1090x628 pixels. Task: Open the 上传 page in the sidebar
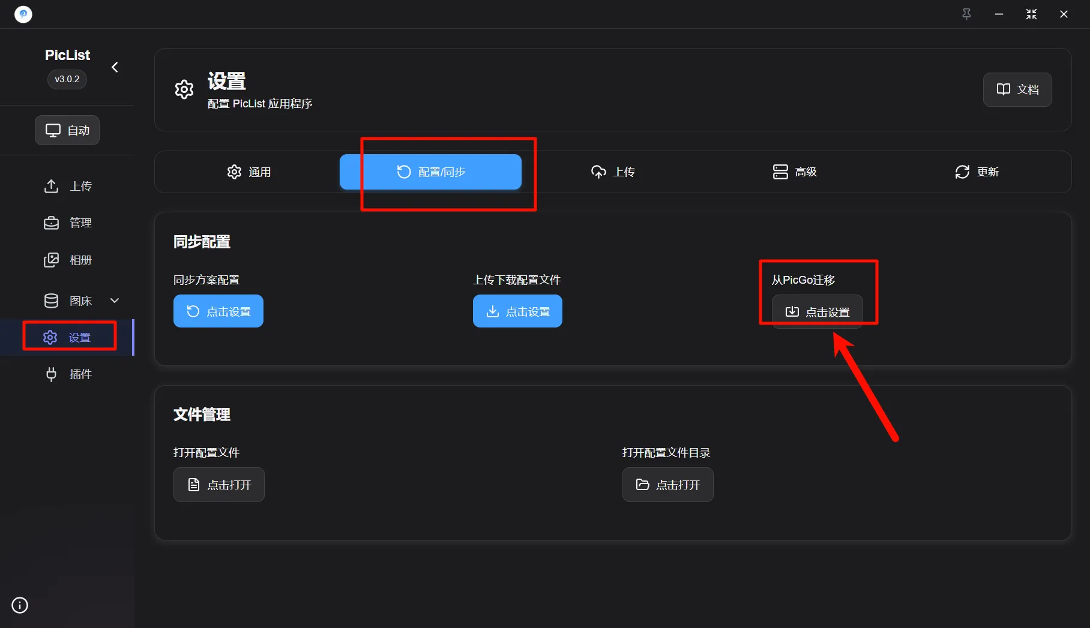click(68, 187)
